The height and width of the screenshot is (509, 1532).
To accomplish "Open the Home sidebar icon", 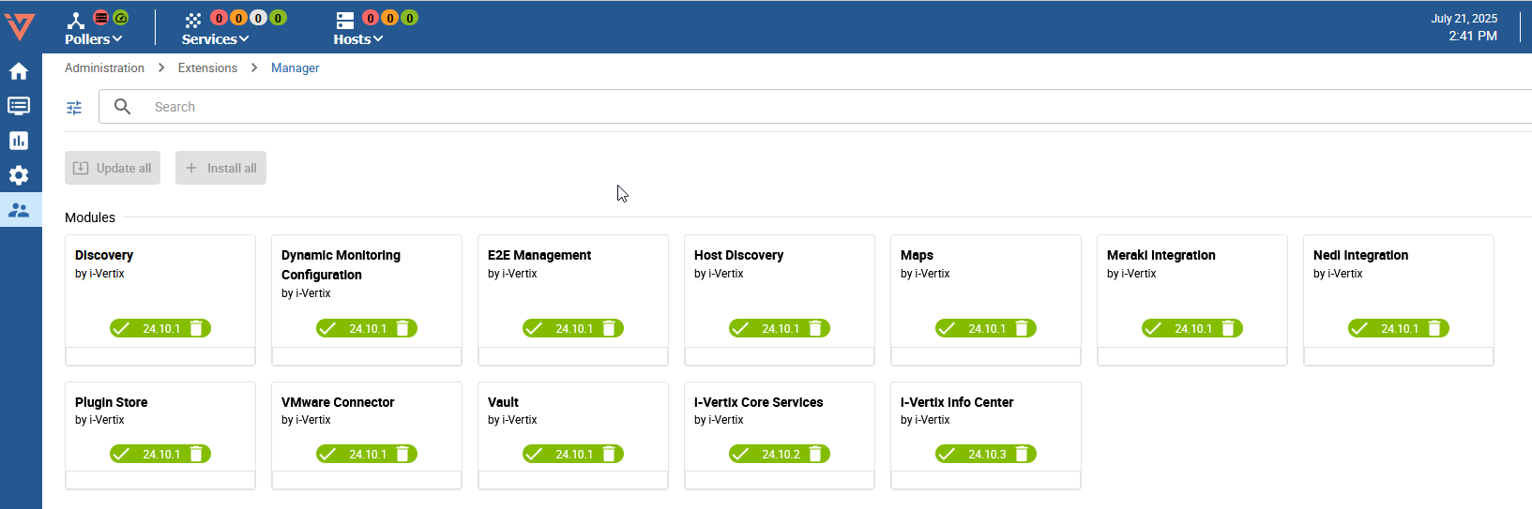I will [19, 71].
